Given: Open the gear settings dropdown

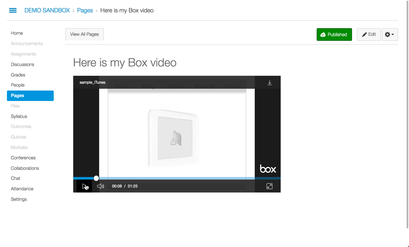Looking at the screenshot, I should [x=390, y=35].
